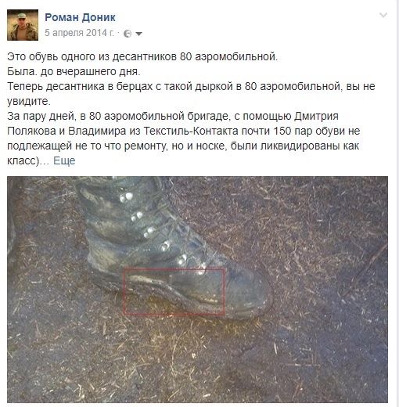Open the author name Роман Доник link
The width and height of the screenshot is (399, 407).
click(x=80, y=17)
